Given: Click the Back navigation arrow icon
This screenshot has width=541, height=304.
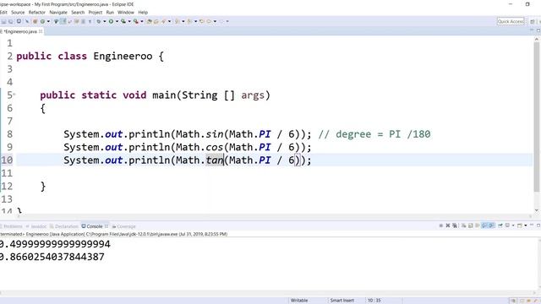Looking at the screenshot, I should 209,21.
